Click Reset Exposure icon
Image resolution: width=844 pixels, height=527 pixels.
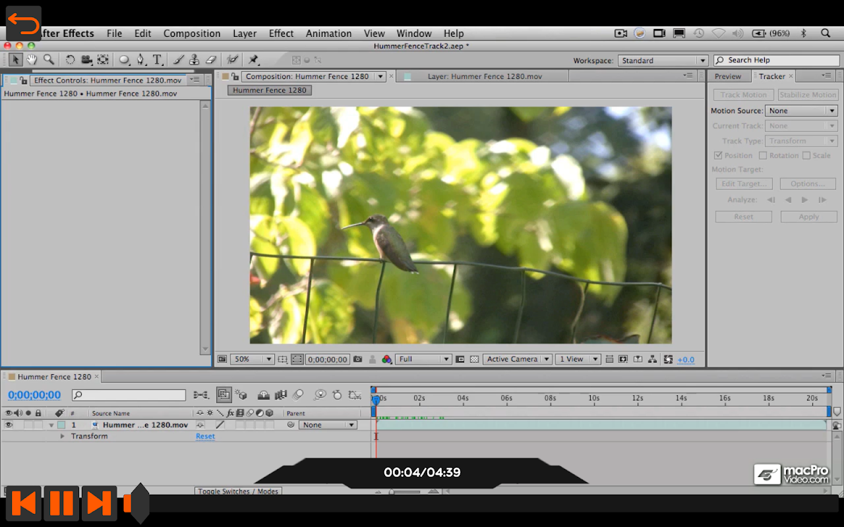(668, 360)
